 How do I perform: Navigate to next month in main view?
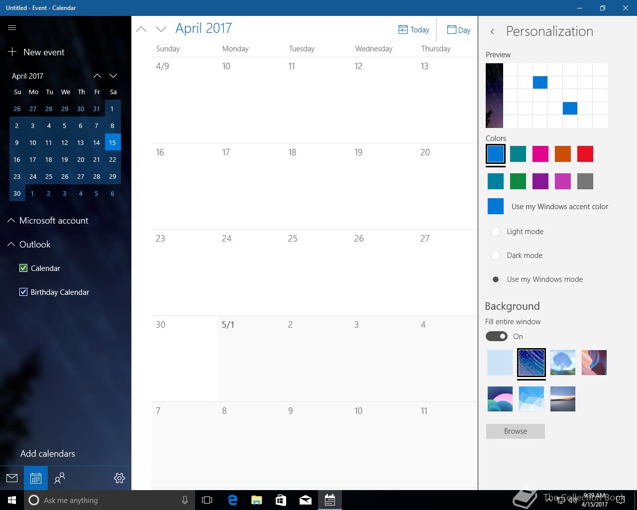click(161, 29)
